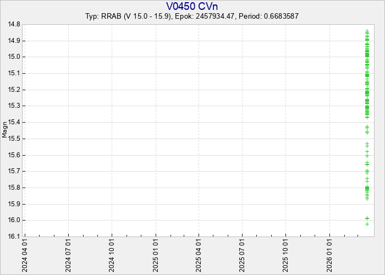Click the green point cluster at magnitude 15.8
Viewport: 385px width, 275px height.
point(367,189)
